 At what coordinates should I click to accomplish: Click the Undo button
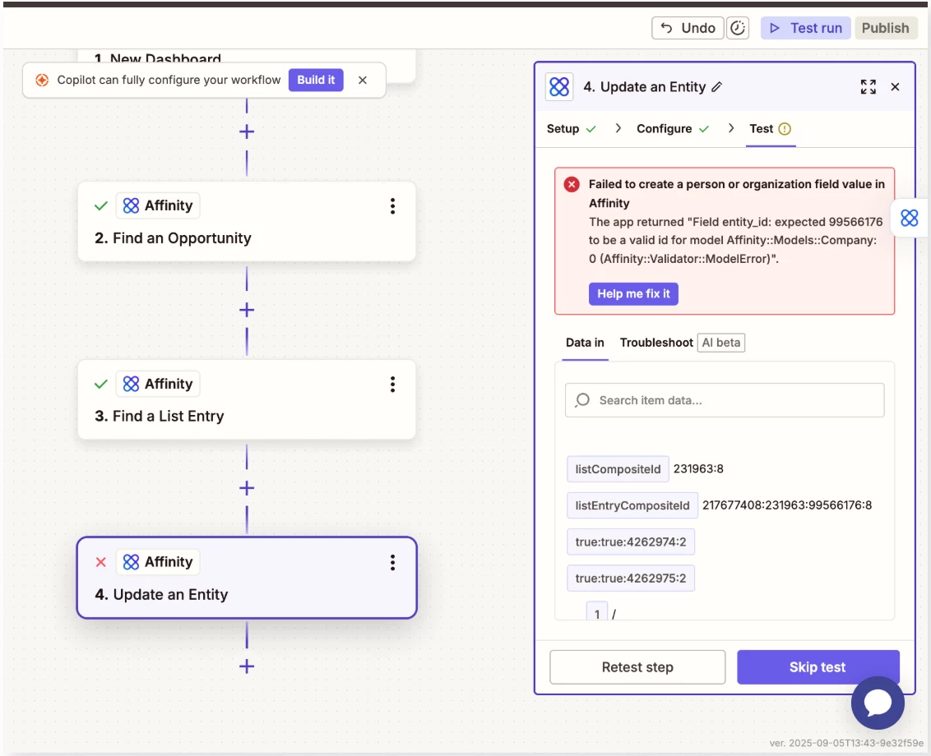coord(688,28)
